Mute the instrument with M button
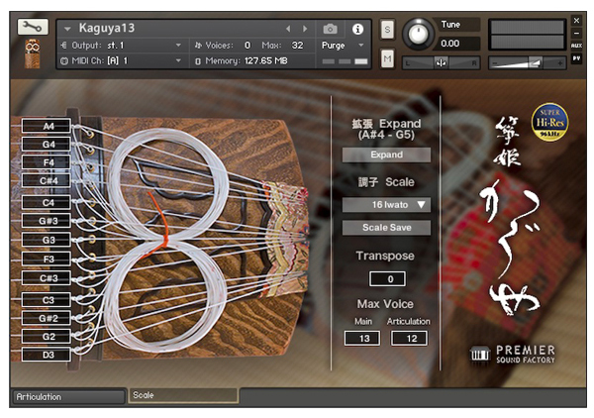 pyautogui.click(x=387, y=58)
